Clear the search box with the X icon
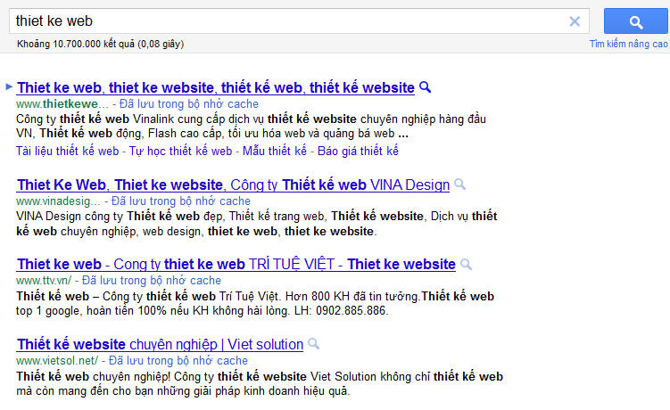 575,21
